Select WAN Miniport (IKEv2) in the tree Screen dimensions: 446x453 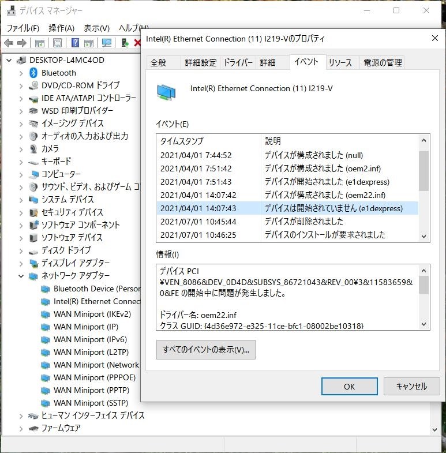tap(92, 315)
